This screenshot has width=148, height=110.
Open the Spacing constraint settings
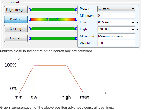[x=16, y=29]
